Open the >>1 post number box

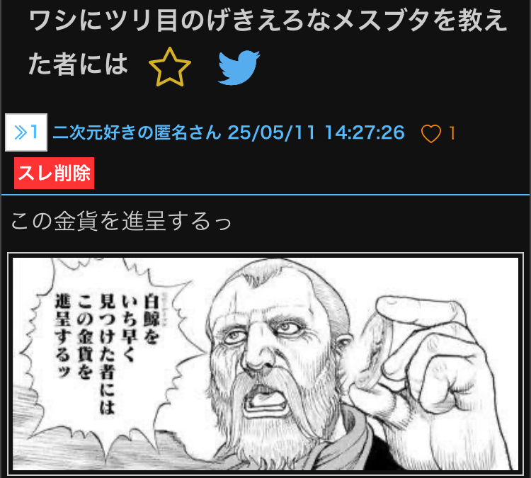(26, 132)
